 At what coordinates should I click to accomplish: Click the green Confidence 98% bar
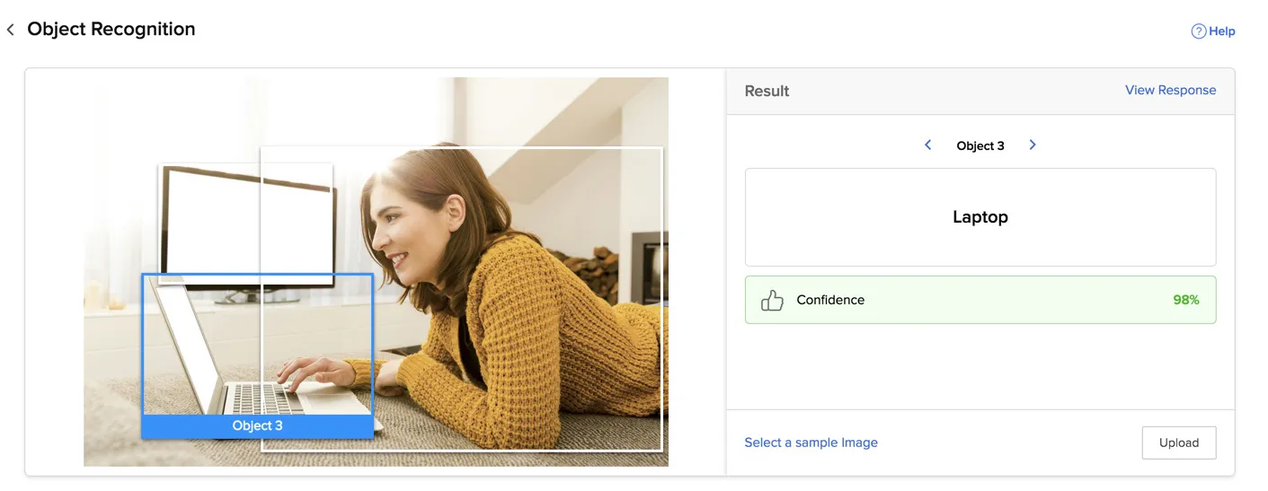(980, 300)
